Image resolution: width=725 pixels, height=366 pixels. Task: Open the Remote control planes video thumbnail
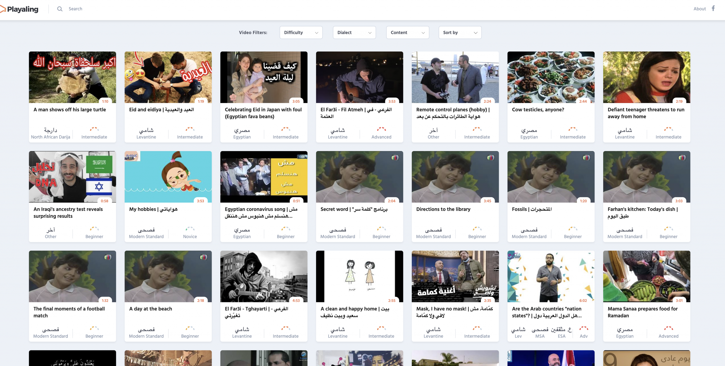pos(455,77)
